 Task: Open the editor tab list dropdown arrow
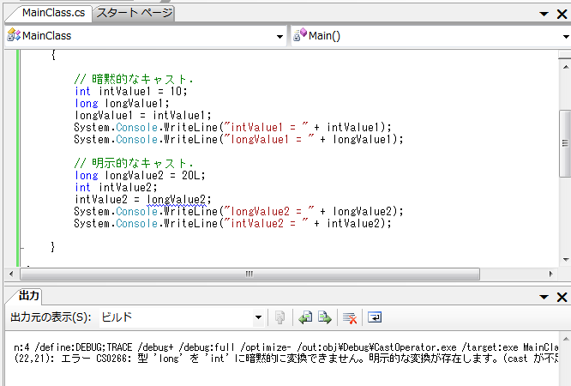(x=544, y=14)
